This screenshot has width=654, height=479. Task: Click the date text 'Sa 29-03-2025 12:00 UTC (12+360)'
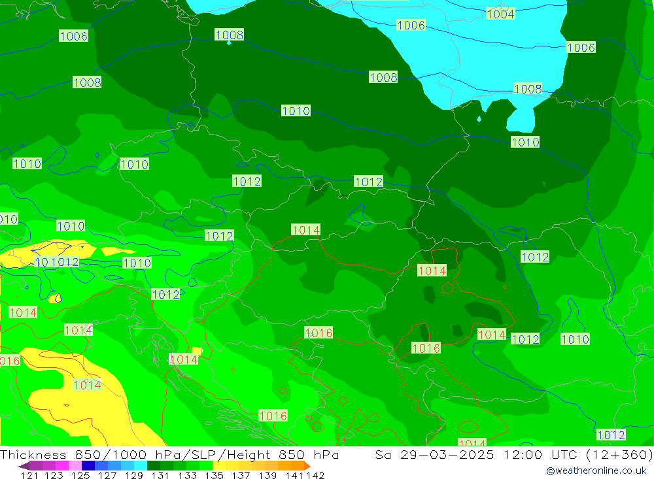click(x=514, y=454)
